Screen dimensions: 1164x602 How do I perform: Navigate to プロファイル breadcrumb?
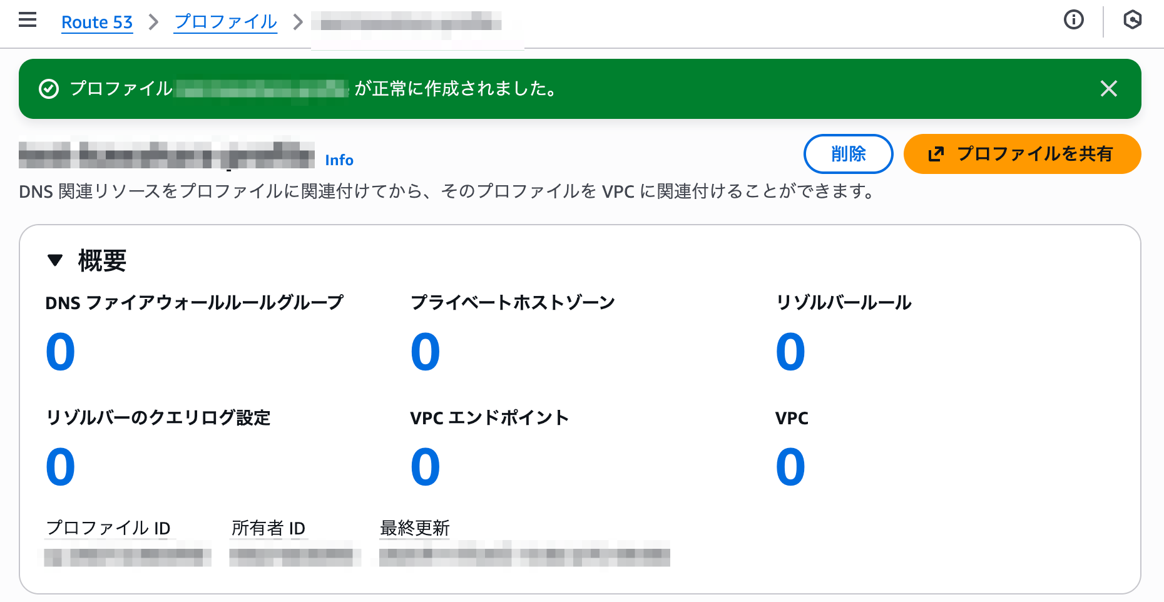click(x=225, y=23)
